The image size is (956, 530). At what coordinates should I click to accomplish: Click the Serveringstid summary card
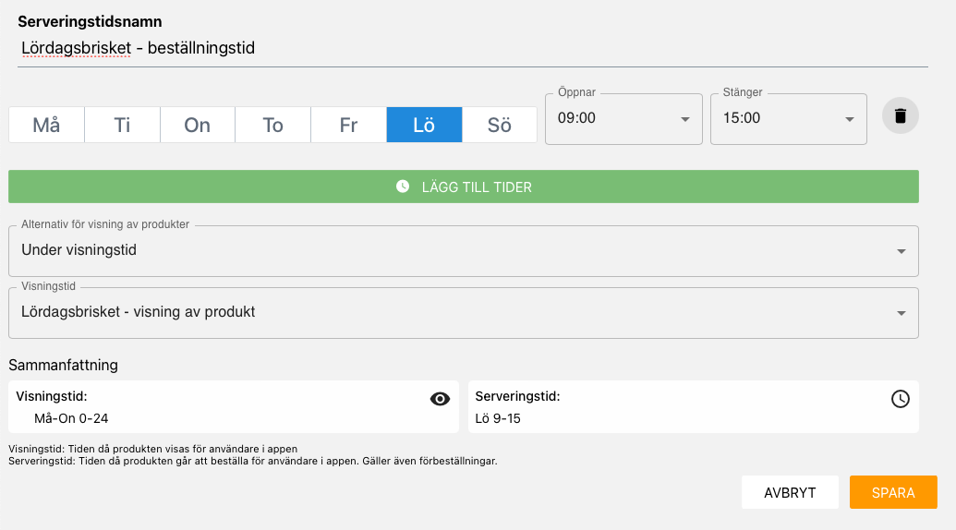coord(694,407)
